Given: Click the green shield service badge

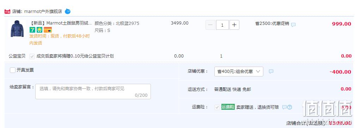Looking at the screenshot, I should pos(39,30).
